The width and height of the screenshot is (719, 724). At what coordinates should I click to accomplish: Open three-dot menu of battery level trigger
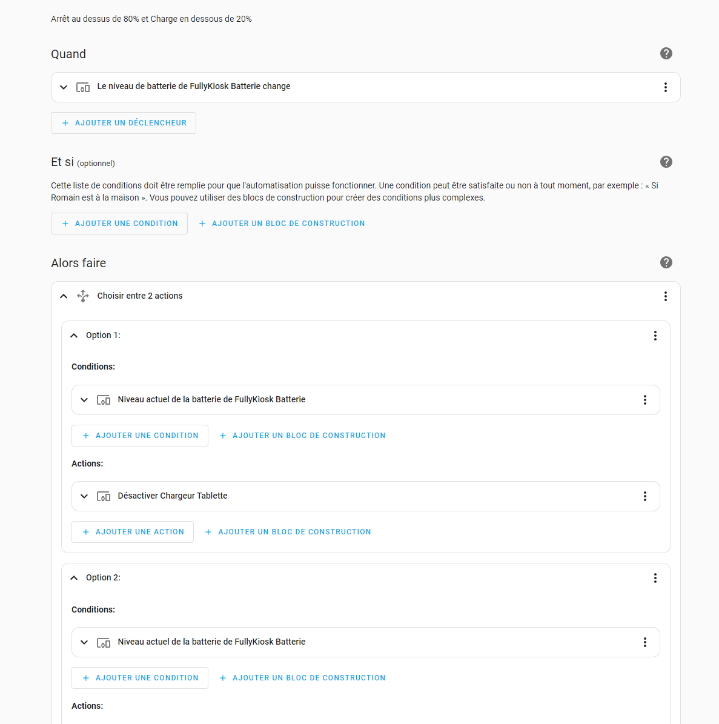pyautogui.click(x=665, y=87)
